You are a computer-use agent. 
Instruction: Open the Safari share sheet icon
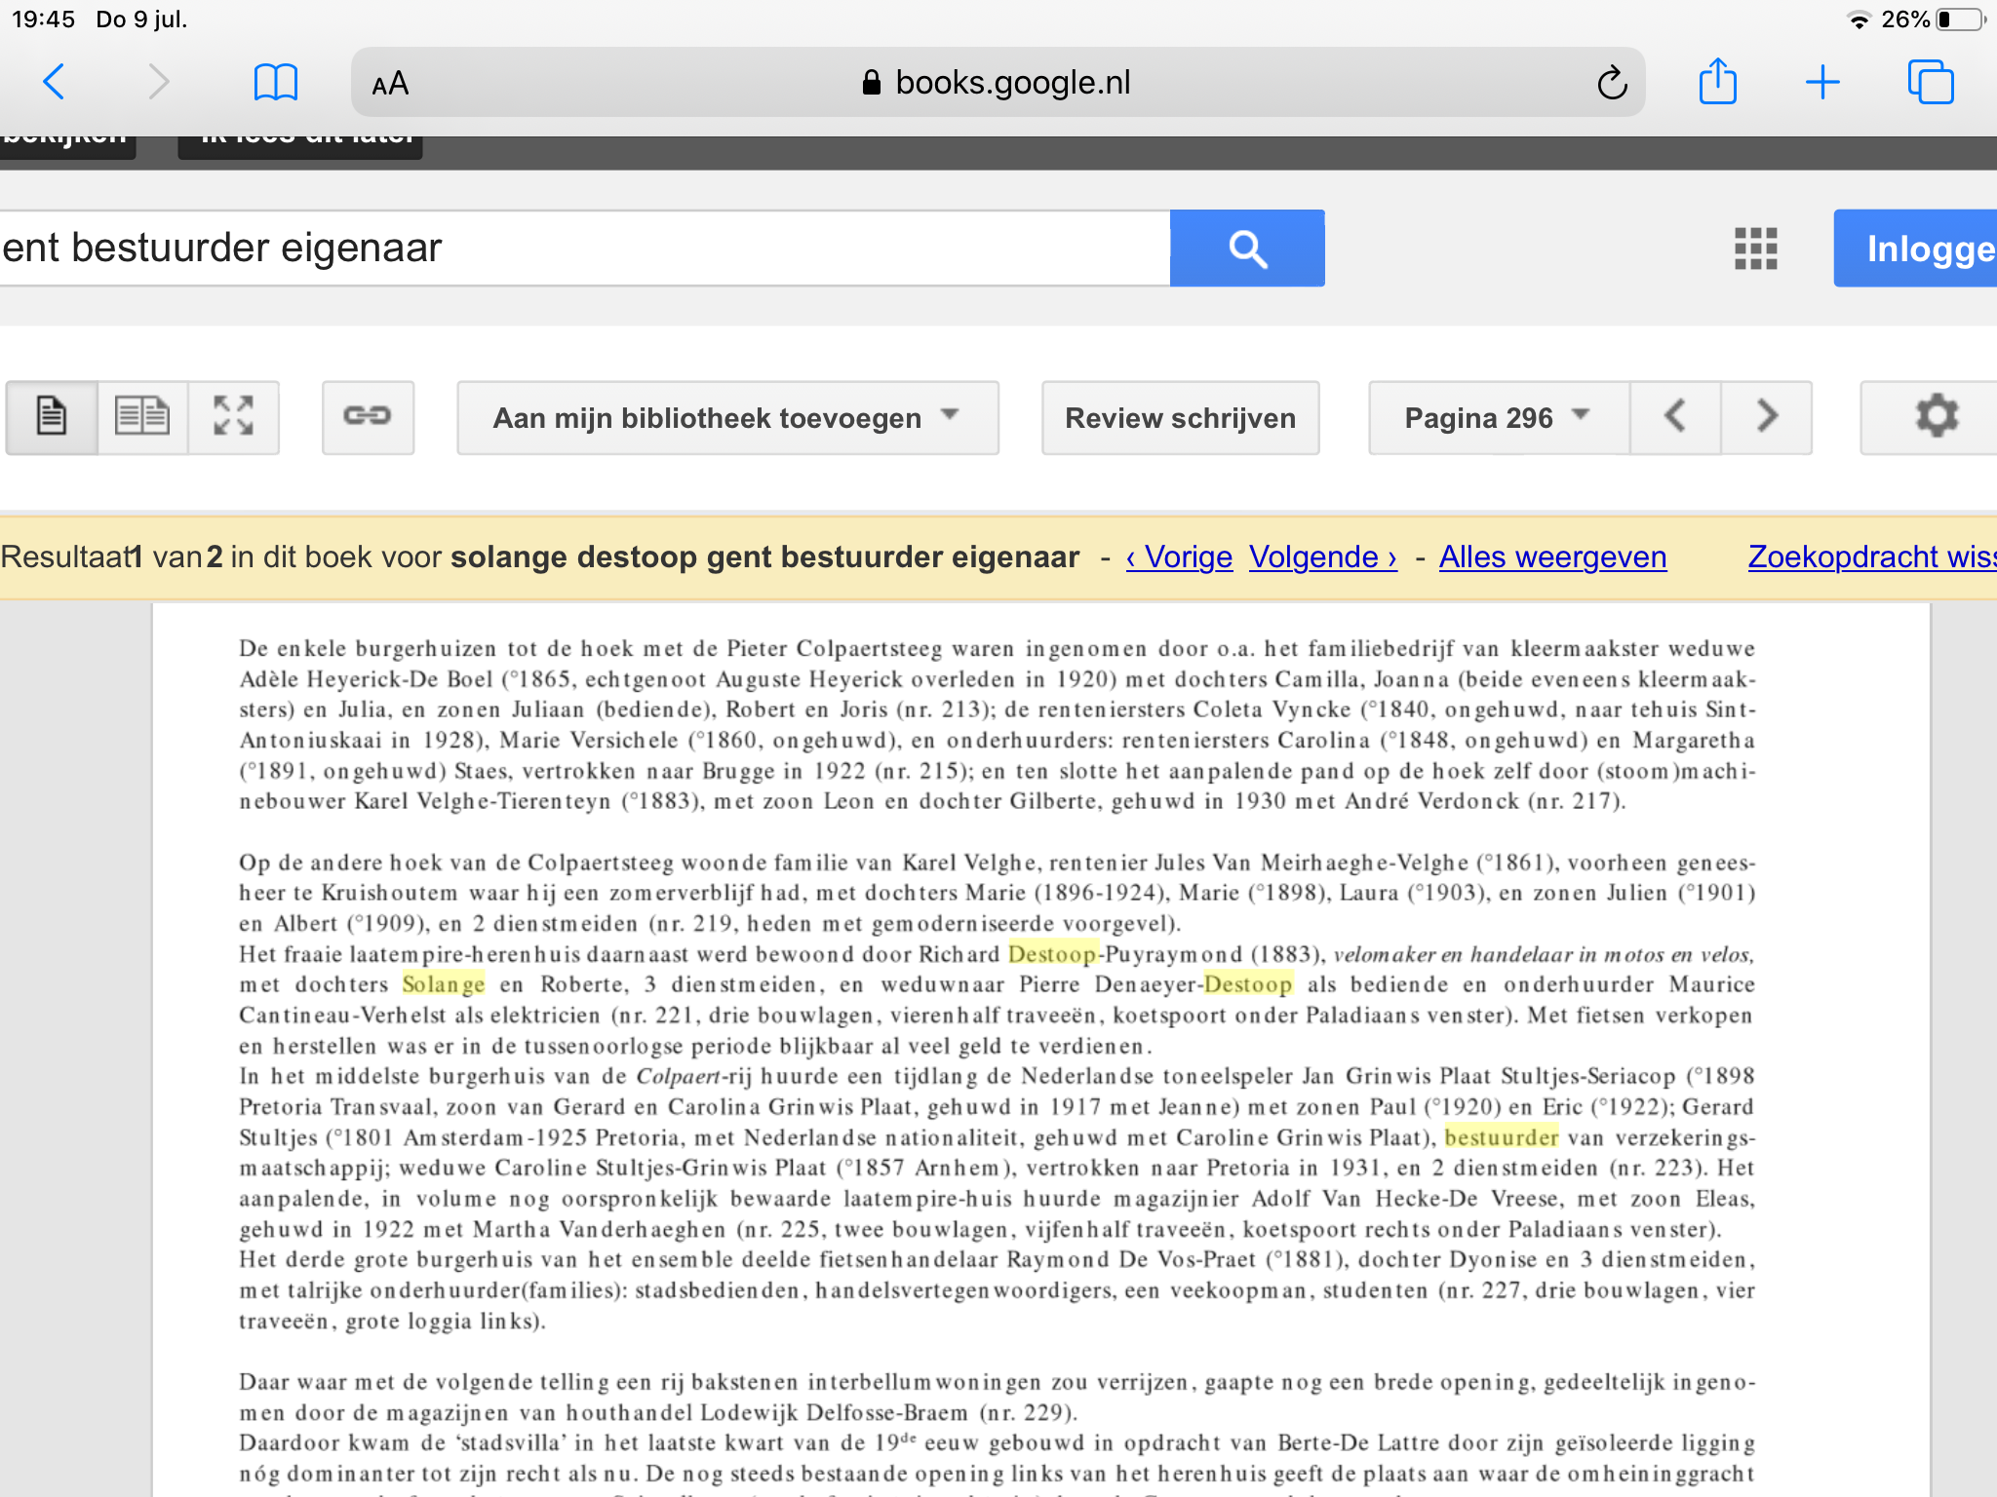point(1717,82)
